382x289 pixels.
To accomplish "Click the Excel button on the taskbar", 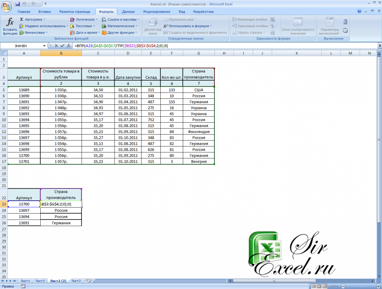I will 23,286.
